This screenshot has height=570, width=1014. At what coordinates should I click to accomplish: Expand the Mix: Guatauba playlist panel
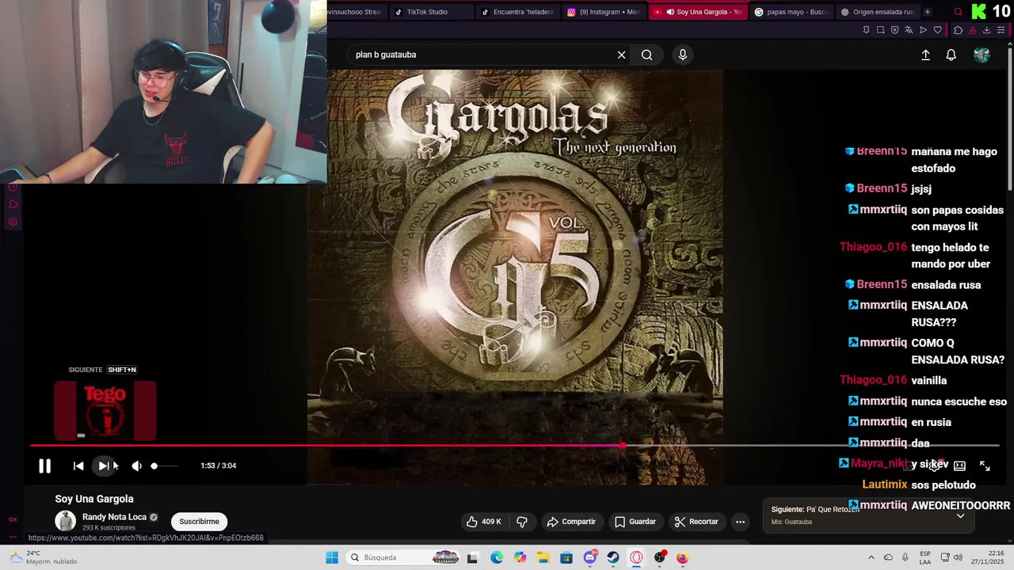coord(960,516)
